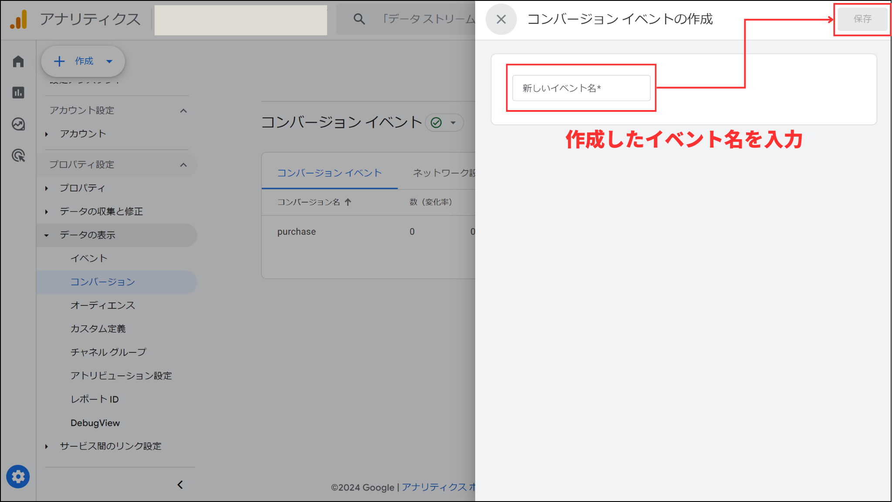Viewport: 892px width, 502px height.
Task: Open コンバージョン in the sidebar
Action: (x=117, y=282)
